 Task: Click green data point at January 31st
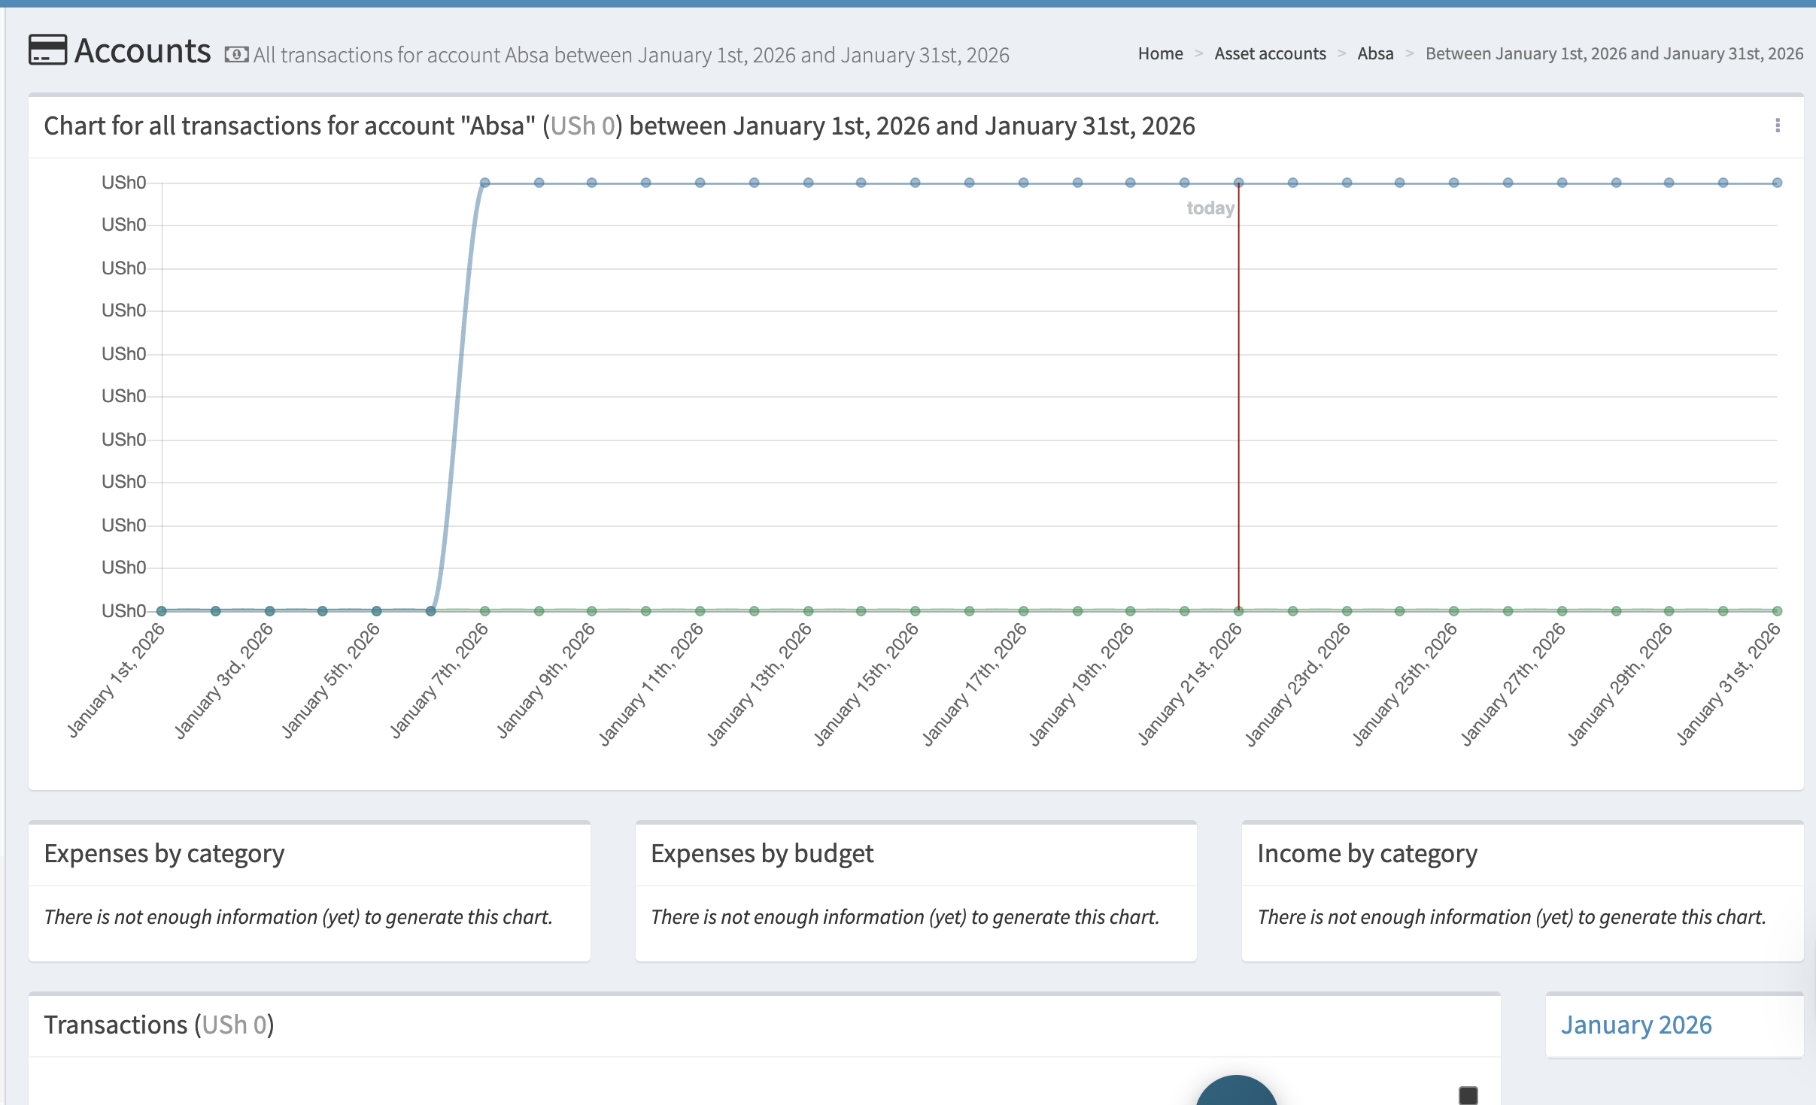click(1777, 610)
